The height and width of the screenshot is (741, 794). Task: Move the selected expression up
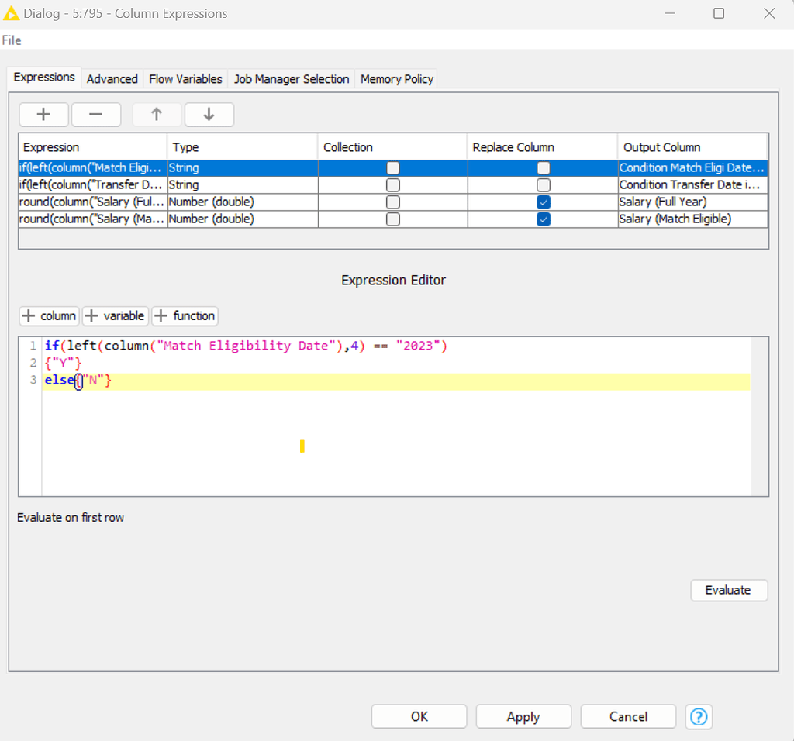coord(157,114)
